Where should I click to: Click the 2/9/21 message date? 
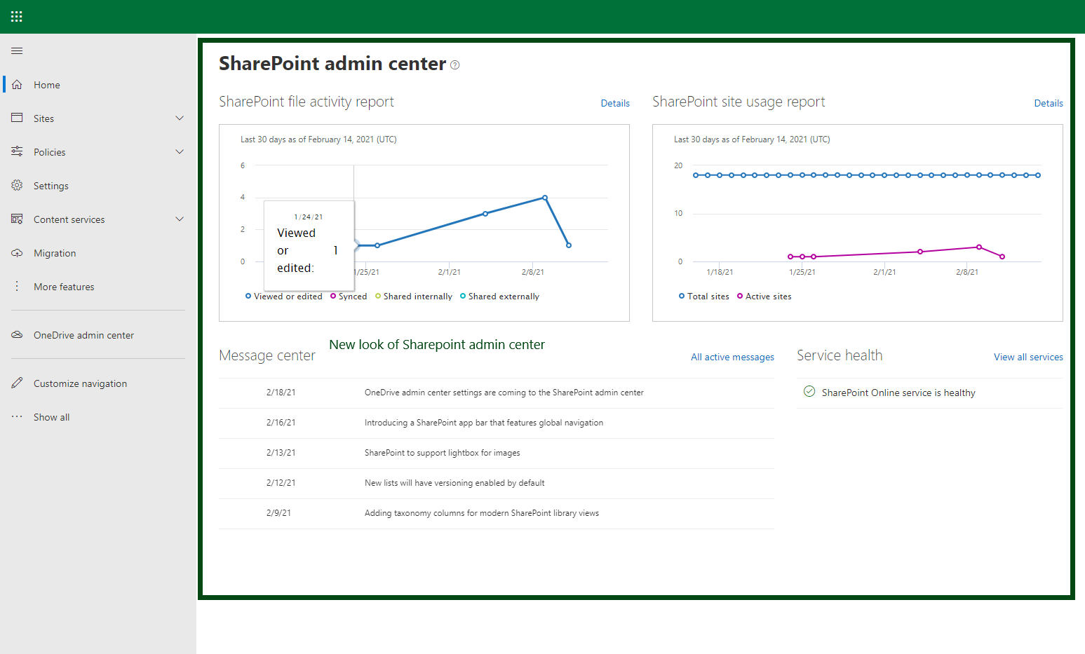pyautogui.click(x=278, y=513)
